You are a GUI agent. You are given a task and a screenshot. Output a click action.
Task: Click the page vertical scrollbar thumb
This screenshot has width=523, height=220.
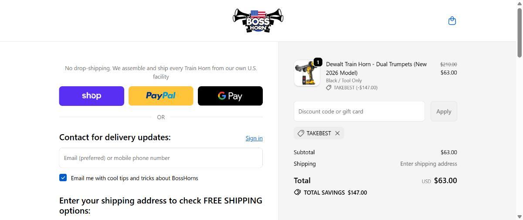[x=519, y=33]
